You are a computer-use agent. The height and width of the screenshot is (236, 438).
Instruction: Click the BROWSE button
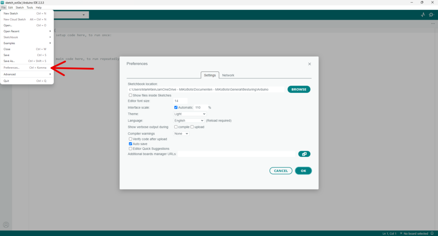pyautogui.click(x=299, y=90)
